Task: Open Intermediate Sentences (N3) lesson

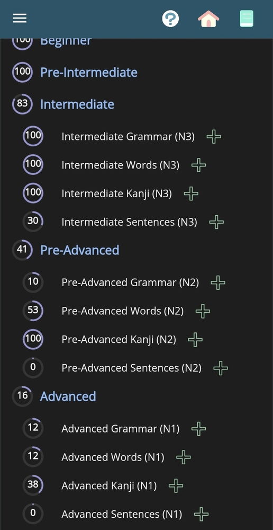Action: (129, 222)
